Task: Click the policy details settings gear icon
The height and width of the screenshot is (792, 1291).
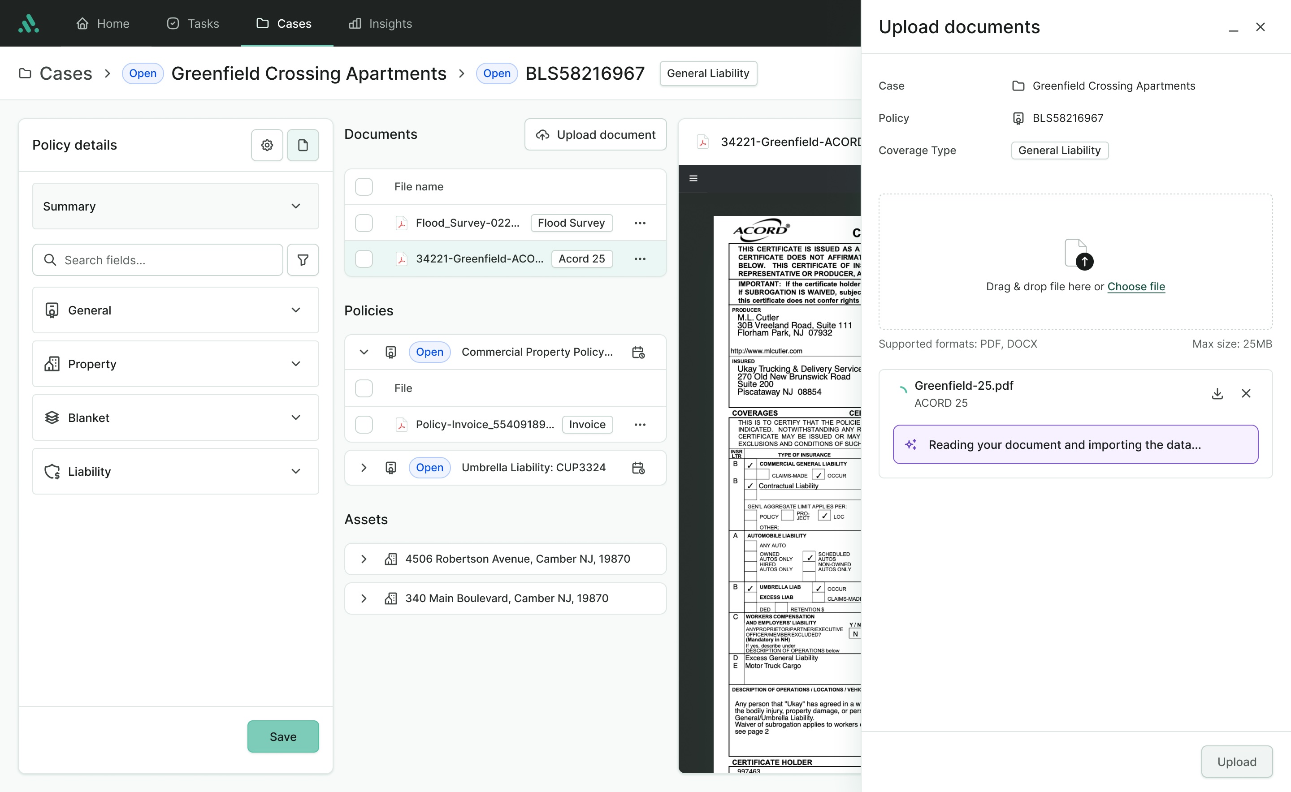Action: point(267,145)
